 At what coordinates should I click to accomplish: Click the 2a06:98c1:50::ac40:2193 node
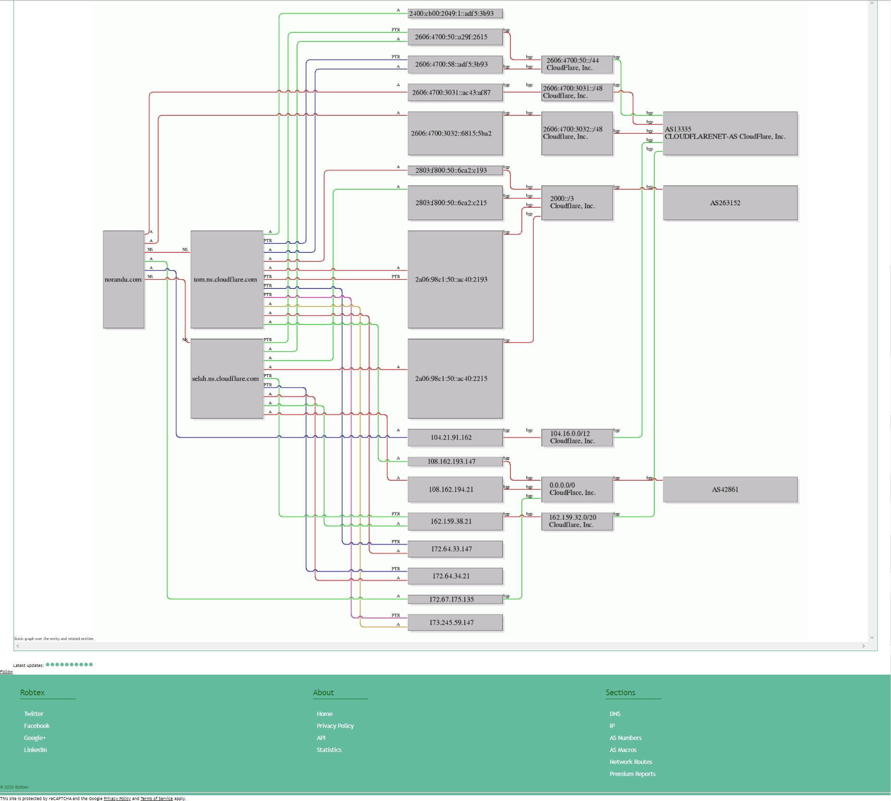point(455,279)
